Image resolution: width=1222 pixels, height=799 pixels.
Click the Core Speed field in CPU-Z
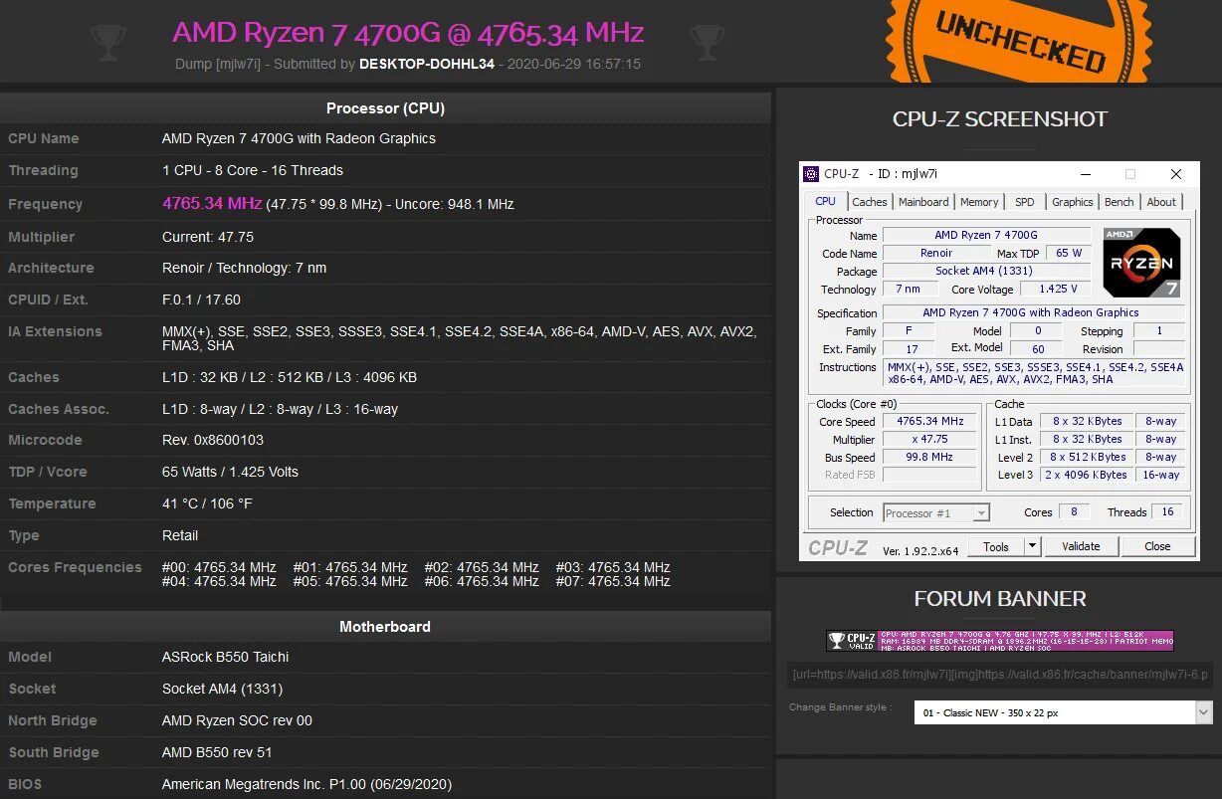(x=930, y=421)
